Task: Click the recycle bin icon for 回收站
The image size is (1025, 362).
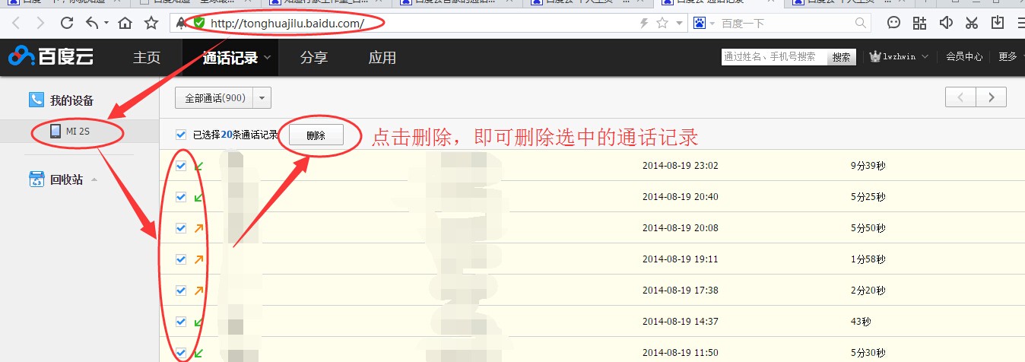Action: click(36, 179)
